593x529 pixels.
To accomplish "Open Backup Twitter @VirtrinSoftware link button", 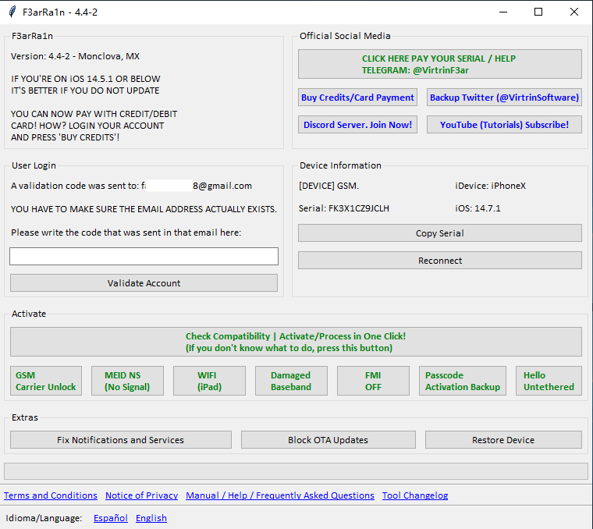I will (504, 98).
